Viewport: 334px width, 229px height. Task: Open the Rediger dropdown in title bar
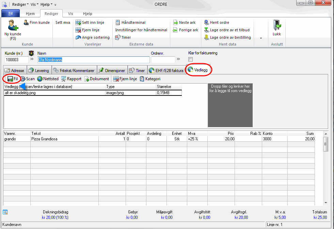click(20, 4)
